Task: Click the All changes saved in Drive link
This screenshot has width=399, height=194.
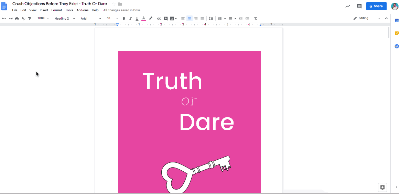Action: click(x=122, y=10)
